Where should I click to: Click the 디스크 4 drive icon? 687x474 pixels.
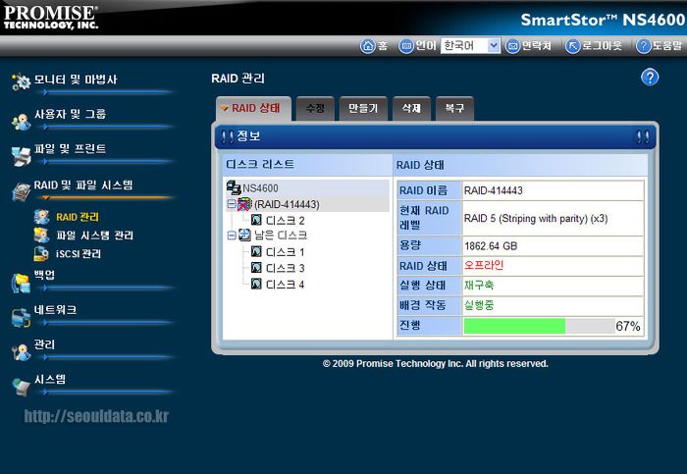coord(257,284)
